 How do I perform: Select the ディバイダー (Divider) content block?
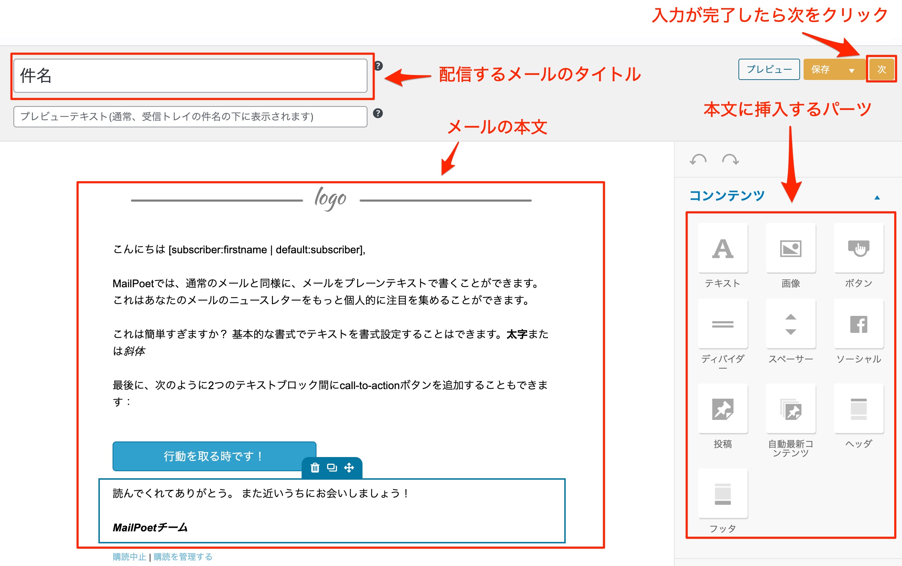723,324
